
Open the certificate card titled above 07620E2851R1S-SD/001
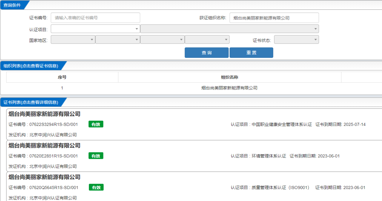pos(45,146)
